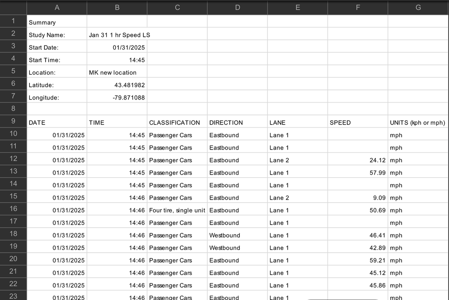Select the latitude value 43.481982
This screenshot has width=449, height=300.
tap(117, 84)
